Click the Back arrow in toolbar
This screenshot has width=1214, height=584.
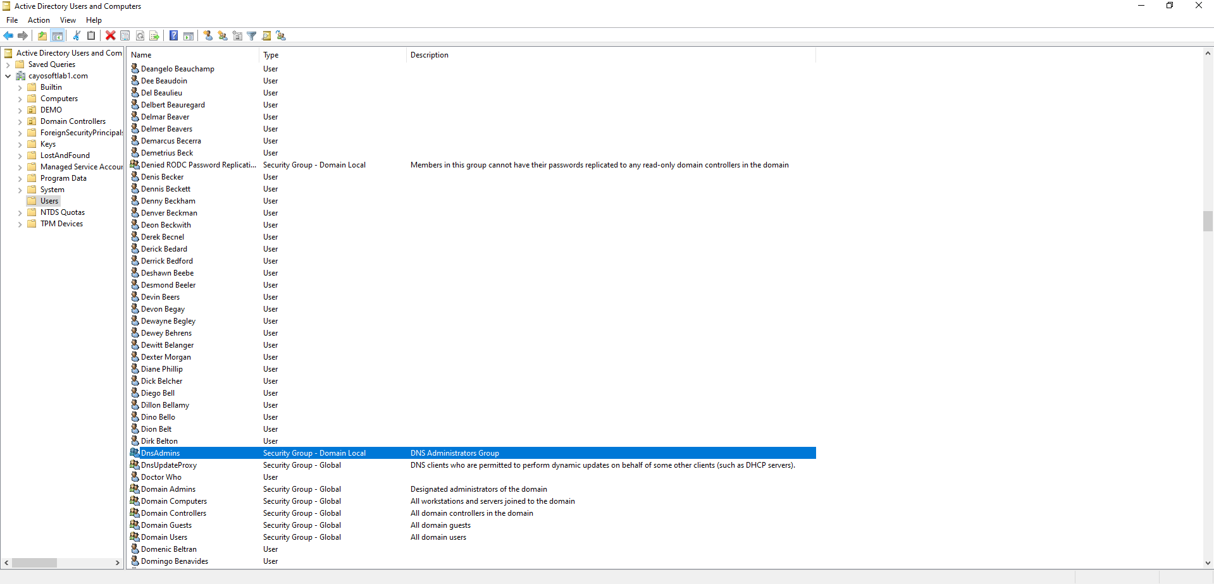pyautogui.click(x=8, y=36)
